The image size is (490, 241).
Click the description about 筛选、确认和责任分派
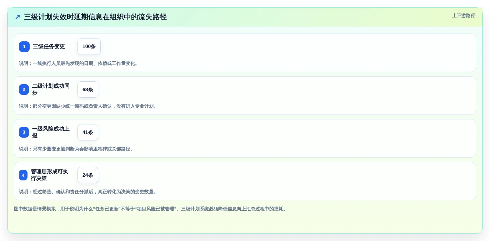pos(89,192)
